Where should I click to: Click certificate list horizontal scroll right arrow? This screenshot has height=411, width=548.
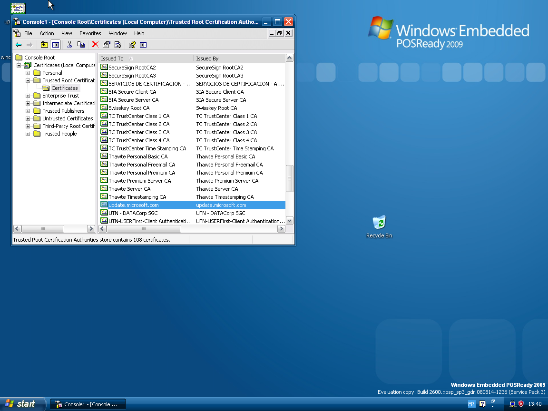(281, 229)
